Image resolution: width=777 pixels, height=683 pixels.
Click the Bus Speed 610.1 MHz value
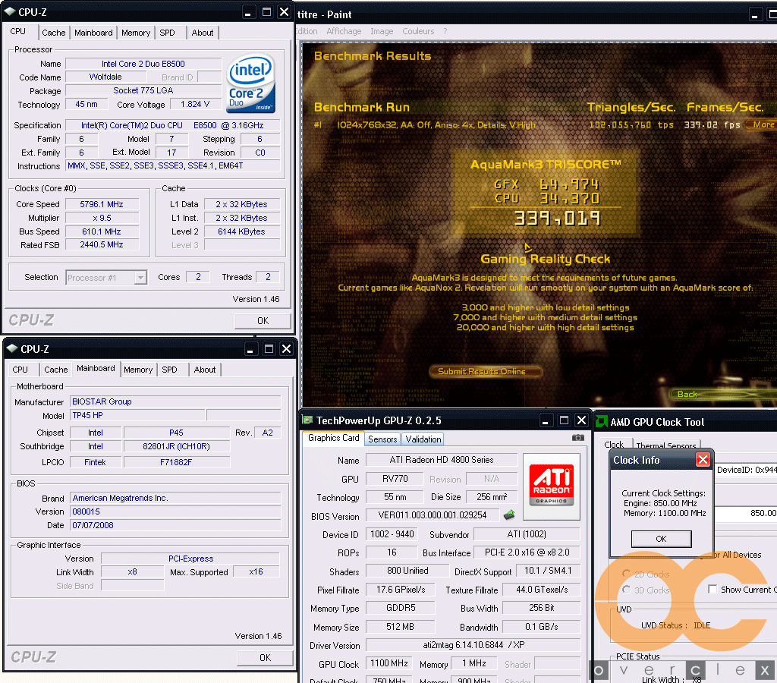[x=102, y=231]
